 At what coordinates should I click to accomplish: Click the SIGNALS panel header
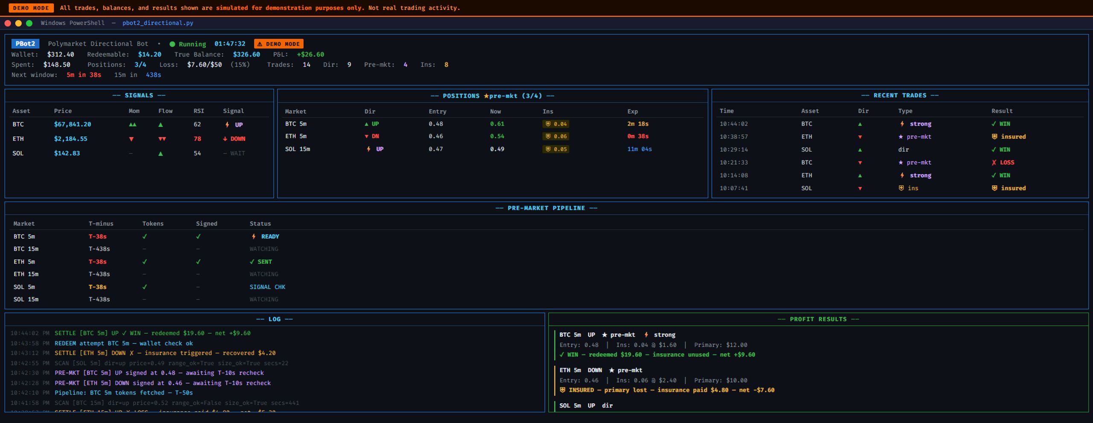(139, 95)
